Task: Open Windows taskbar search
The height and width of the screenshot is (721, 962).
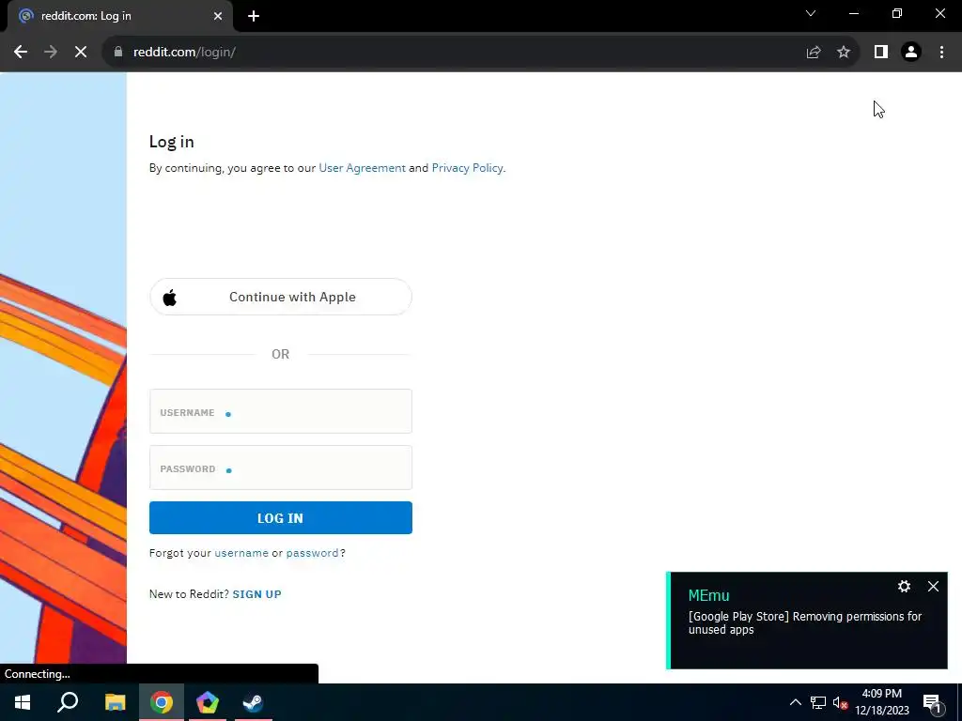Action: 68,702
